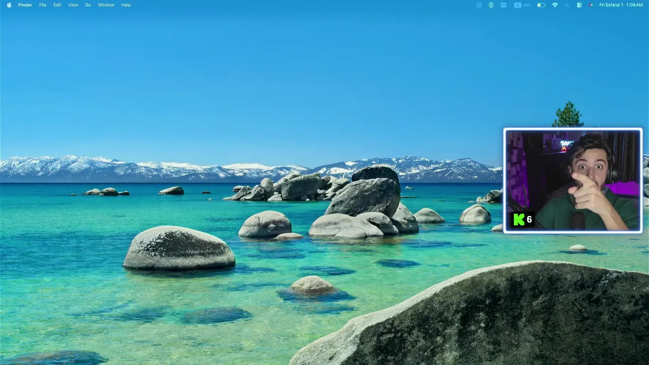Open the Apple menu
This screenshot has height=365, width=649.
9,5
